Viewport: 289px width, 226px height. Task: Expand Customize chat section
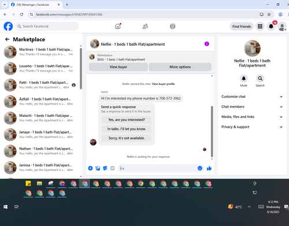(252, 97)
